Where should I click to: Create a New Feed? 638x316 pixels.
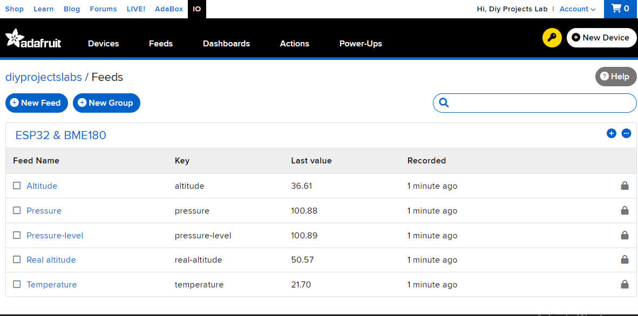37,103
